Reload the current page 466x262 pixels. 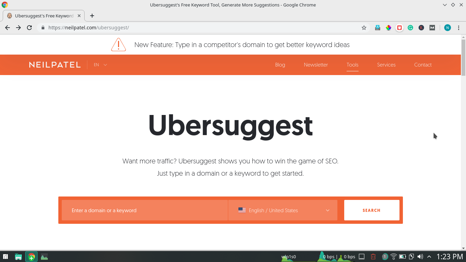point(29,28)
